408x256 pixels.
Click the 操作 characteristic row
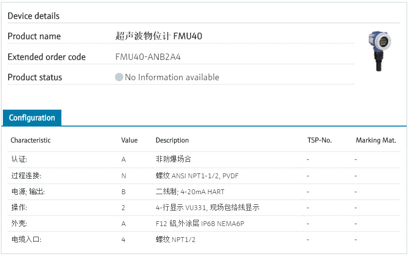(20, 208)
